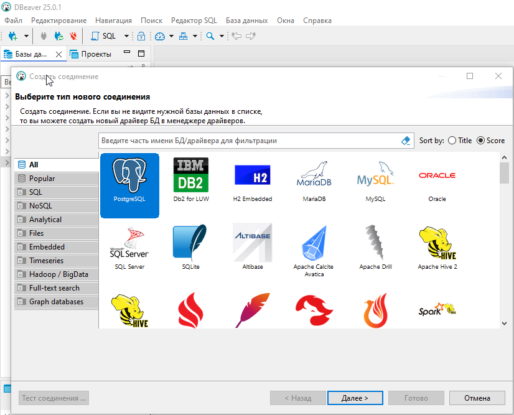Choose the Db2 for LUW driver
The image size is (514, 415).
(x=191, y=180)
